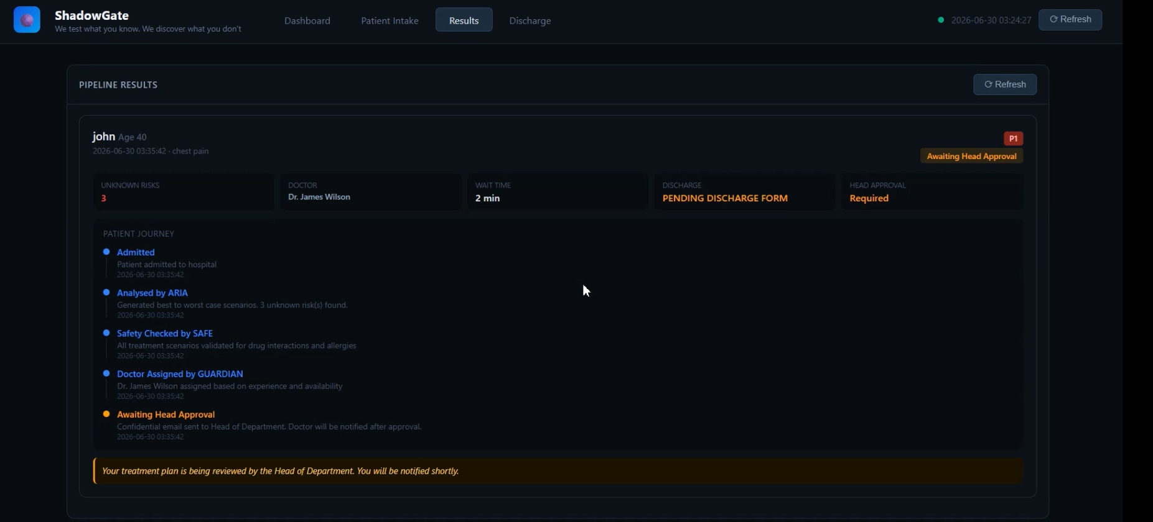The image size is (1153, 522).
Task: Click the green online status dot
Action: (941, 20)
